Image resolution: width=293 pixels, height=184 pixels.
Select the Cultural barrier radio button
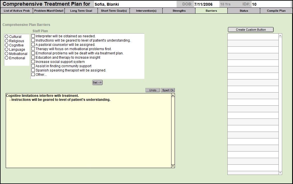[7, 37]
